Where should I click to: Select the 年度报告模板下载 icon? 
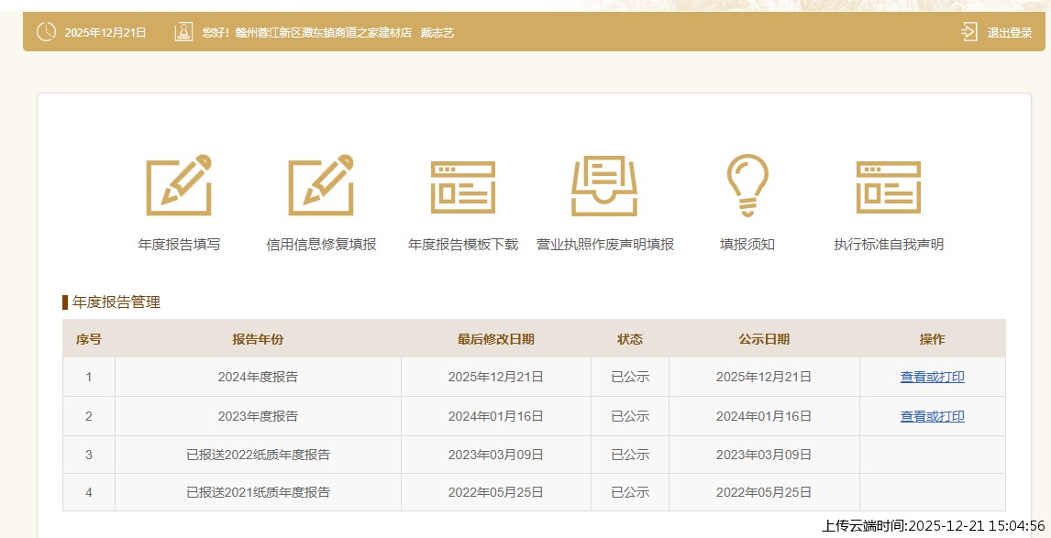(x=463, y=186)
